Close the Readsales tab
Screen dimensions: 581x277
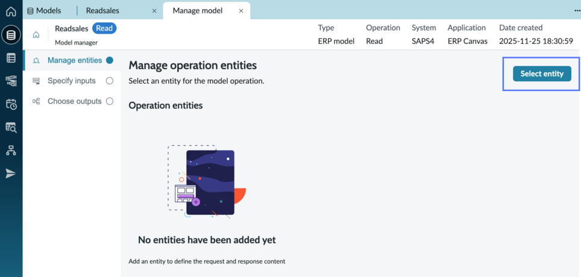pos(154,11)
